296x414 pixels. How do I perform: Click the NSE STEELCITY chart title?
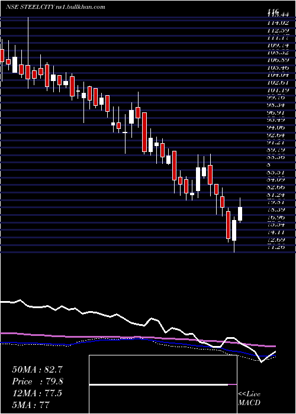[55, 7]
